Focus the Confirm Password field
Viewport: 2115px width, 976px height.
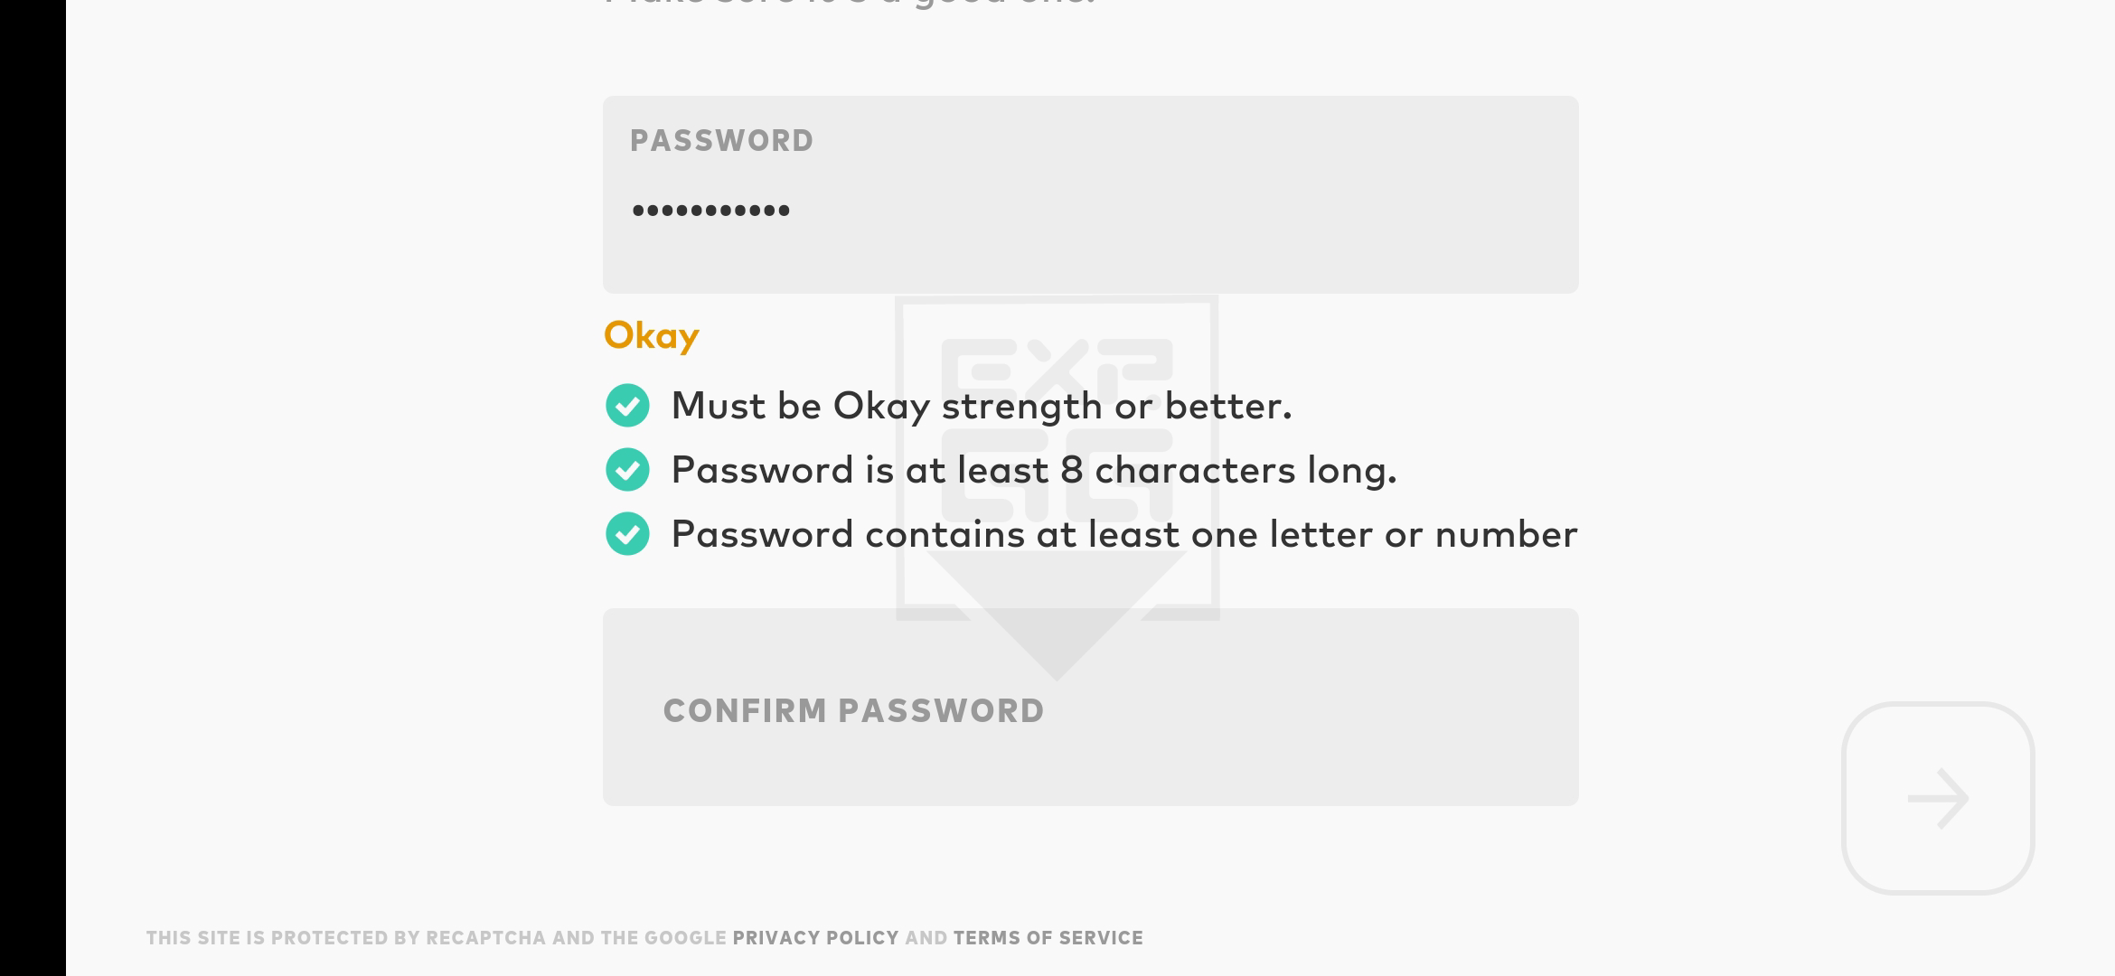click(1090, 707)
